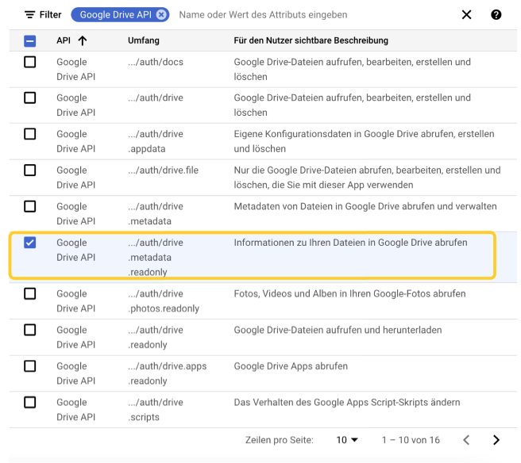Screen dimensions: 521x463
Task: Select the .../auth/drive.file scope checkbox
Action: [30, 170]
